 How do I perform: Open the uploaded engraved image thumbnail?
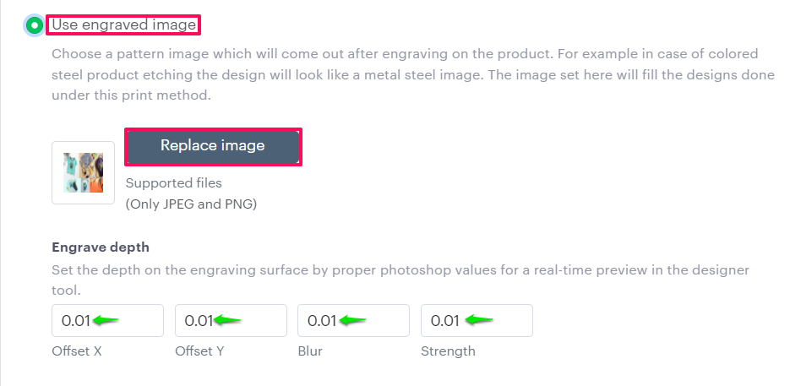(83, 172)
